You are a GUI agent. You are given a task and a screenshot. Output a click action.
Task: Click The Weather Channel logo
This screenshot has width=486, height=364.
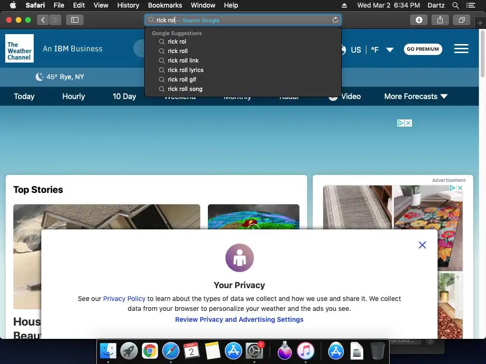19,48
